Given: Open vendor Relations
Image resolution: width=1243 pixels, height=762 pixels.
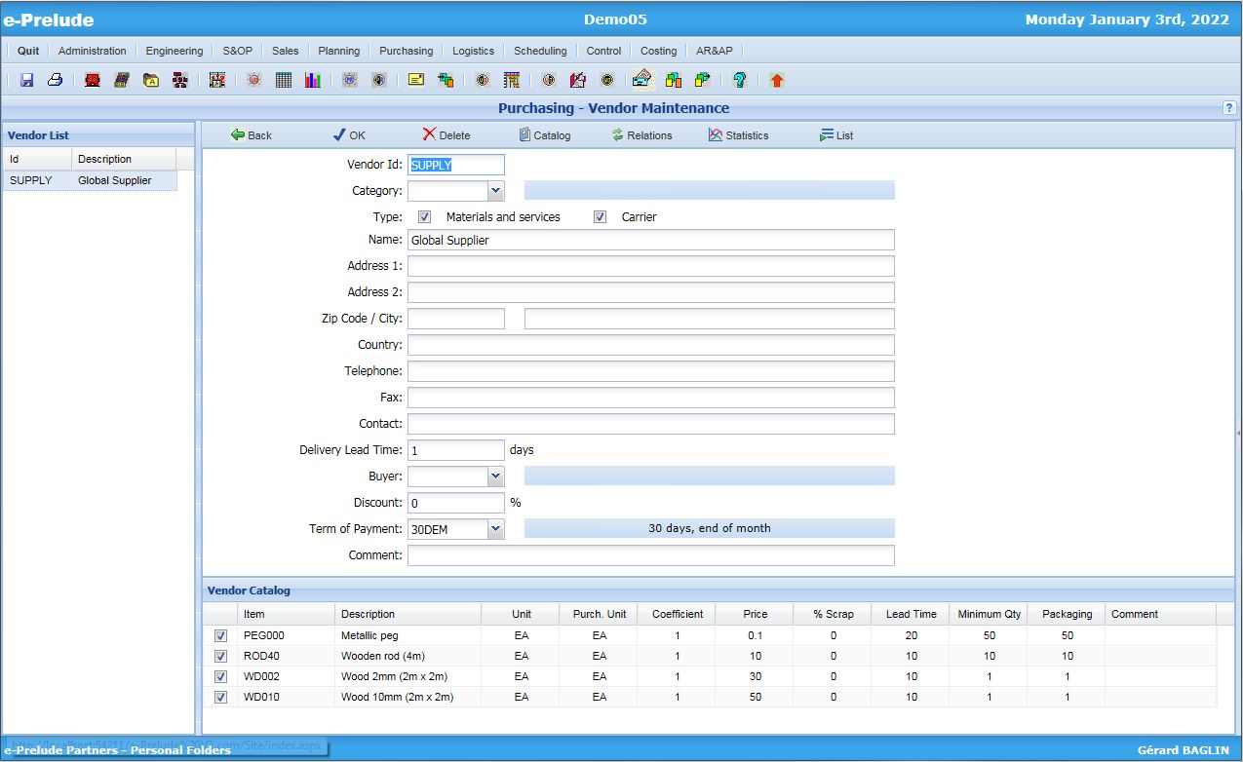Looking at the screenshot, I should click(x=641, y=135).
